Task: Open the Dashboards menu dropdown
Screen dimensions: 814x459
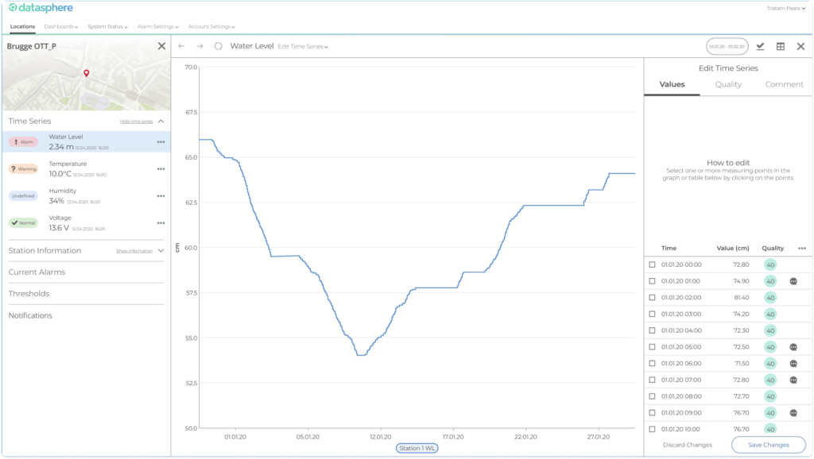Action: click(x=61, y=26)
